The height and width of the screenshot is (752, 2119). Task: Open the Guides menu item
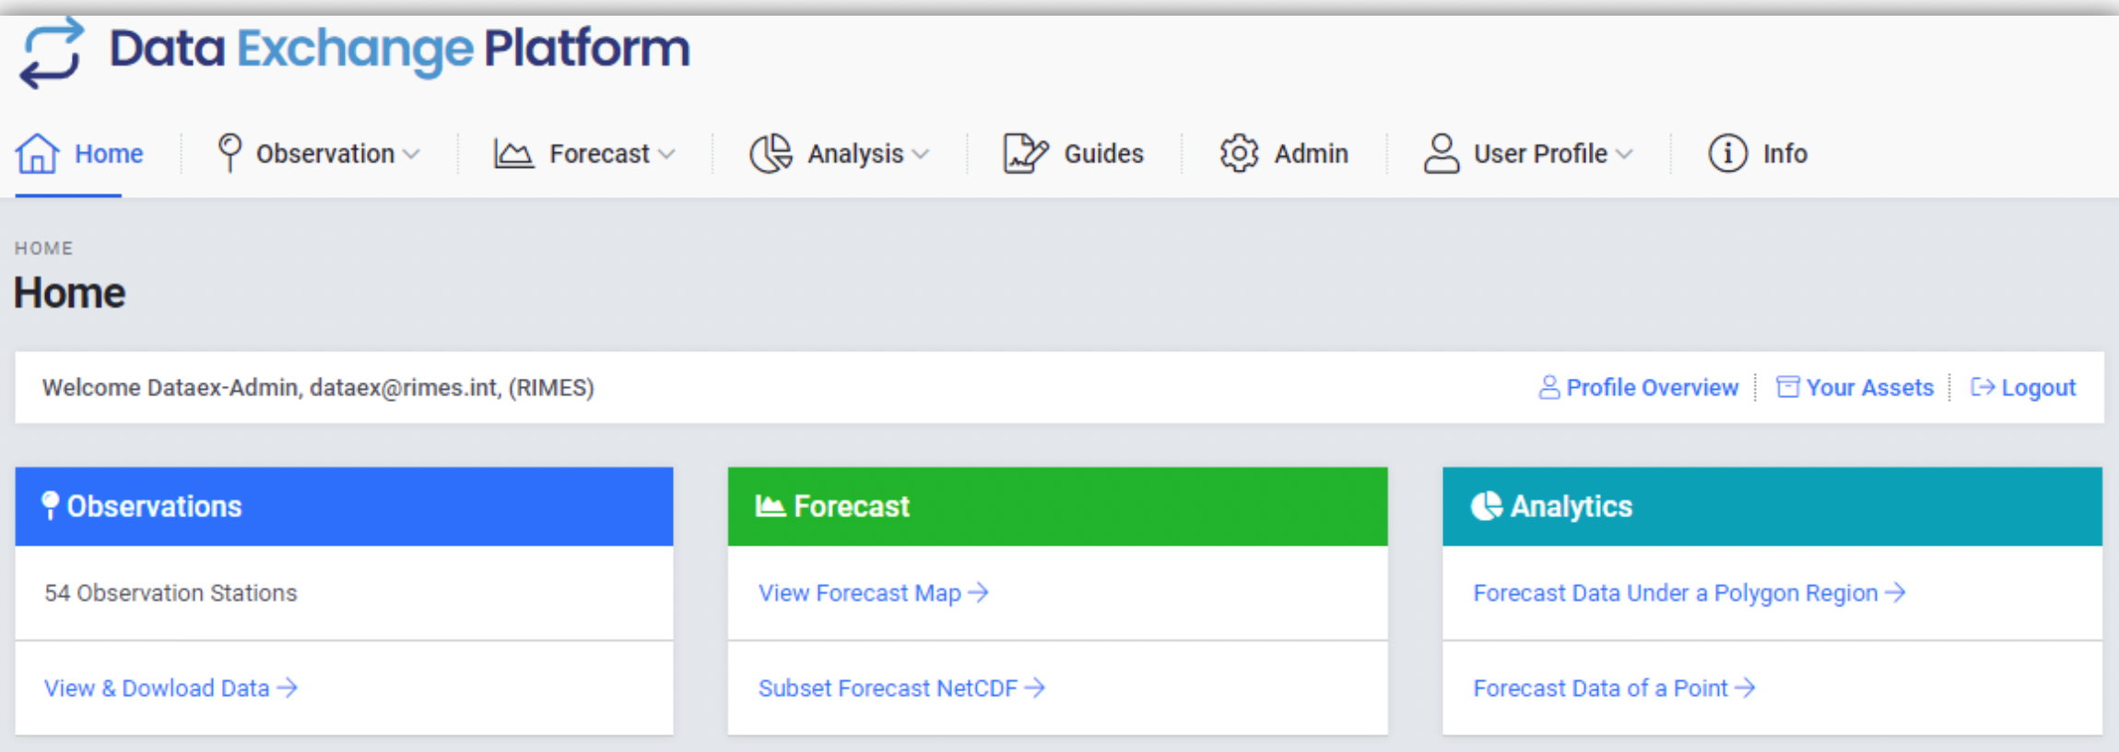point(1103,154)
